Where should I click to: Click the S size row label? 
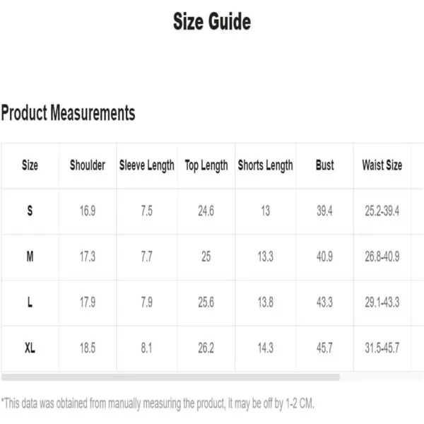[30, 211]
